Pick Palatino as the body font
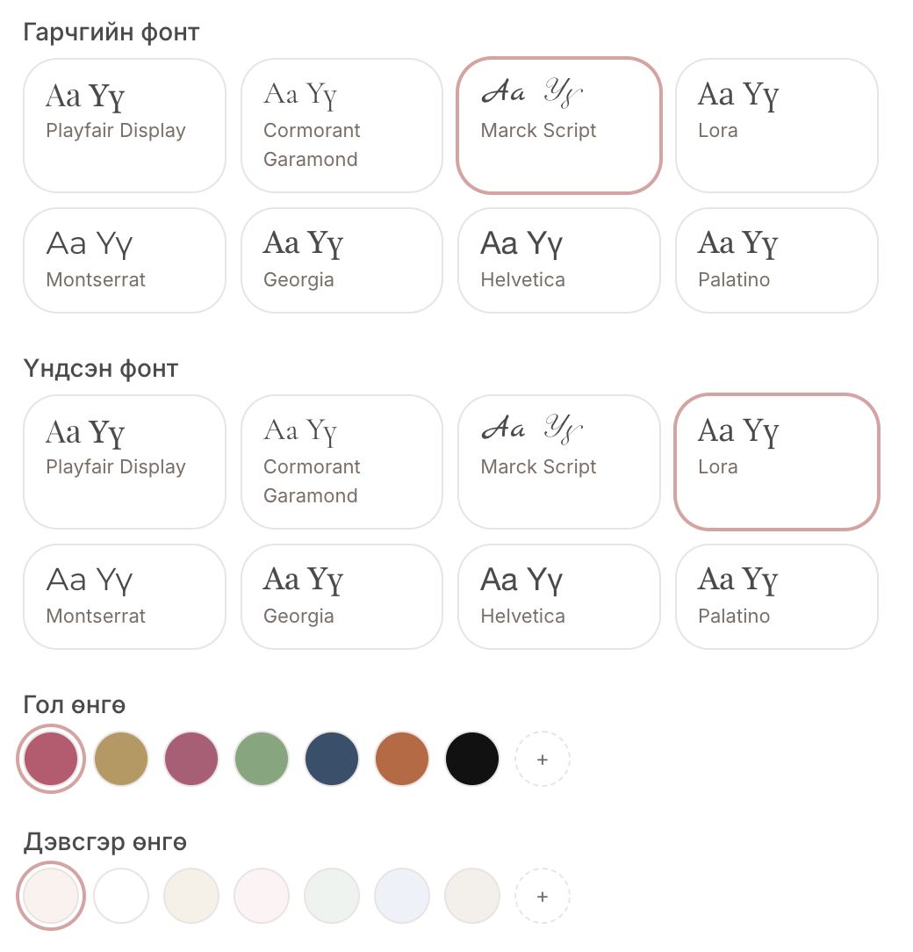 (777, 597)
